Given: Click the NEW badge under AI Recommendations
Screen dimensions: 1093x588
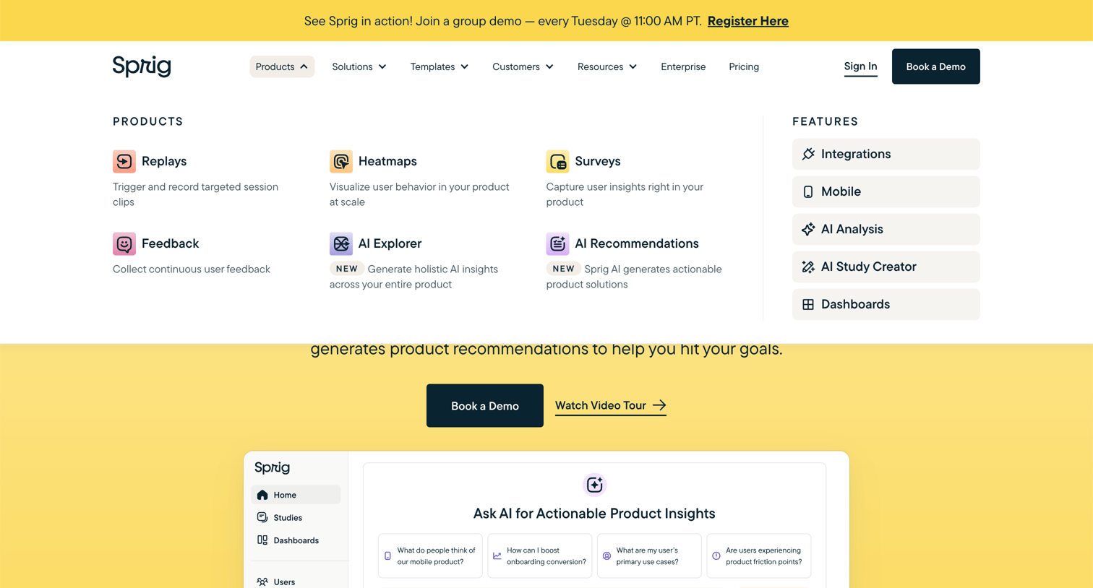Looking at the screenshot, I should pos(563,269).
